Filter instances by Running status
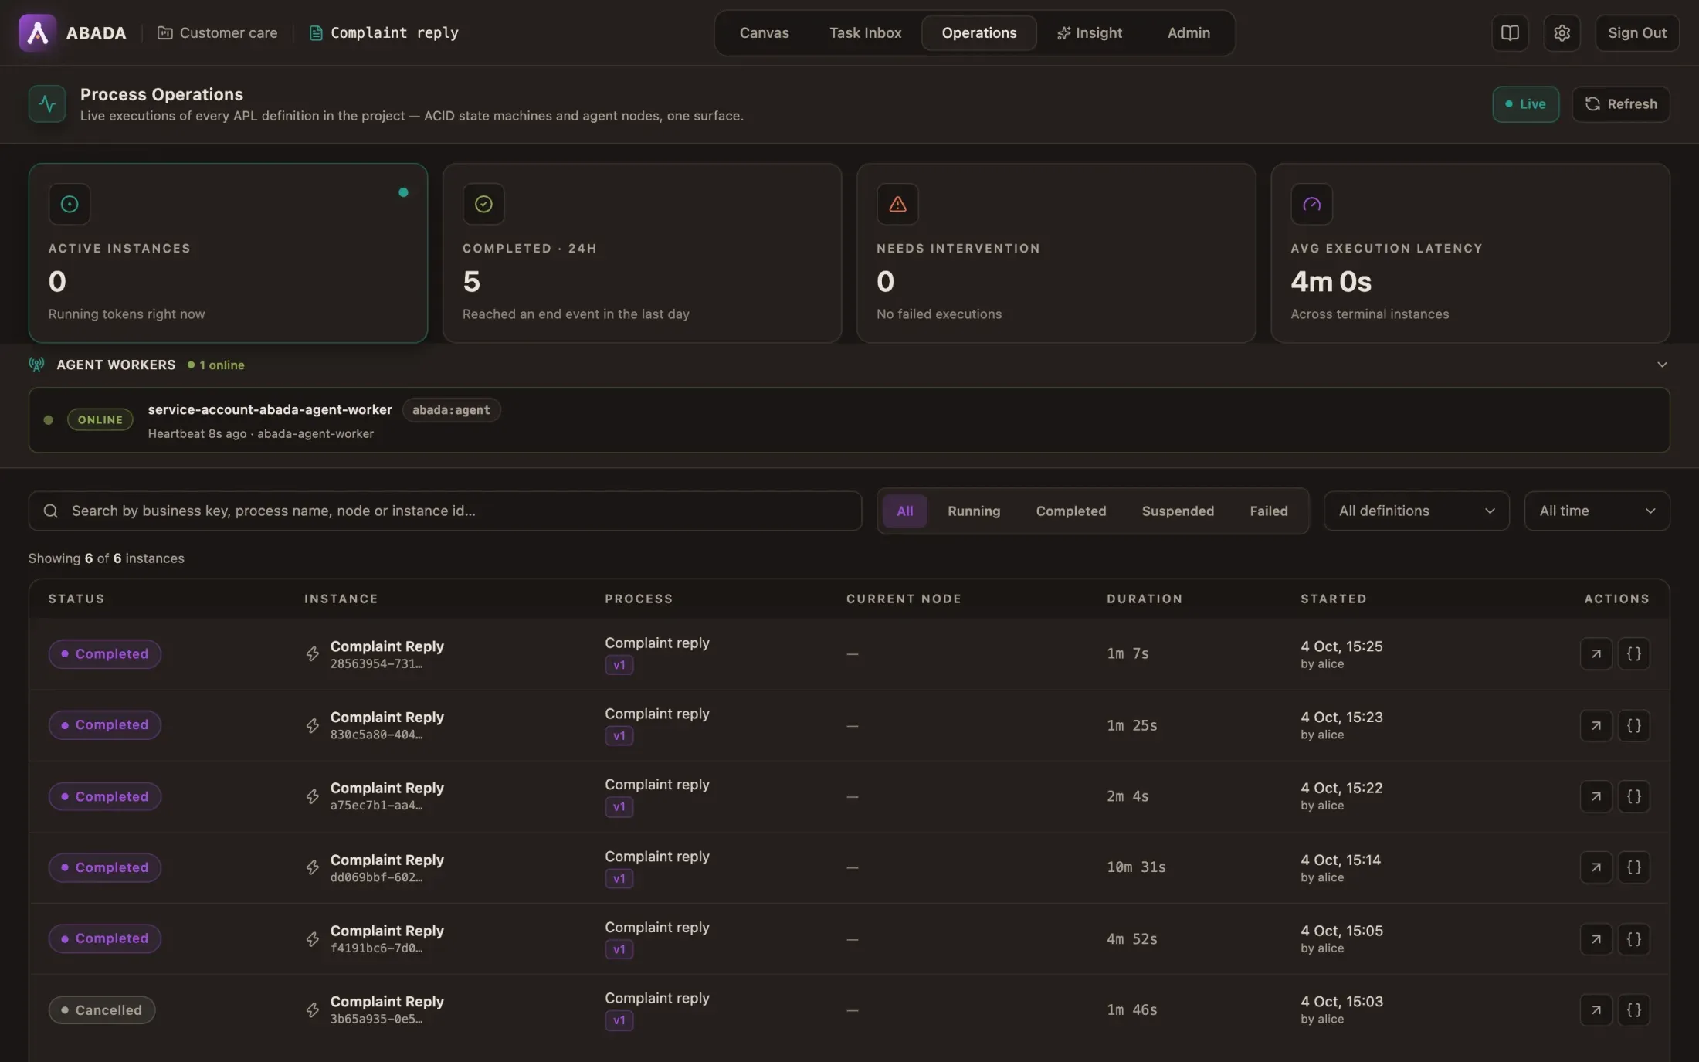Image resolution: width=1699 pixels, height=1062 pixels. click(973, 511)
